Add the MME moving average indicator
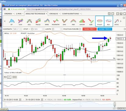The height and width of the screenshot is (111, 126). 47,22
